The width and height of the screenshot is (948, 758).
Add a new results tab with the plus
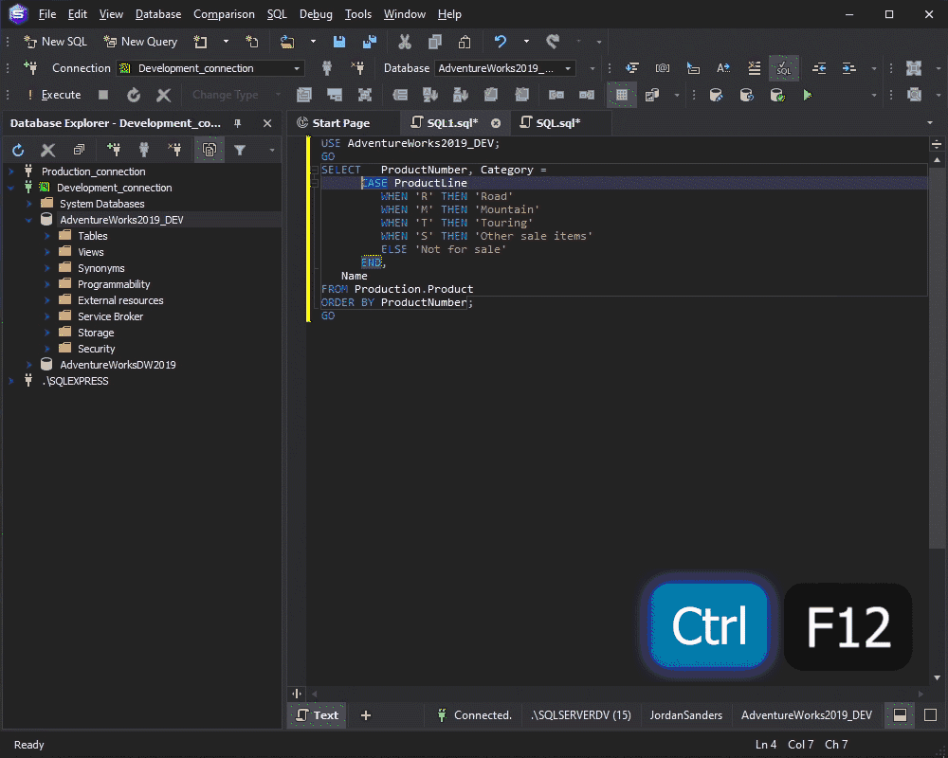(365, 715)
